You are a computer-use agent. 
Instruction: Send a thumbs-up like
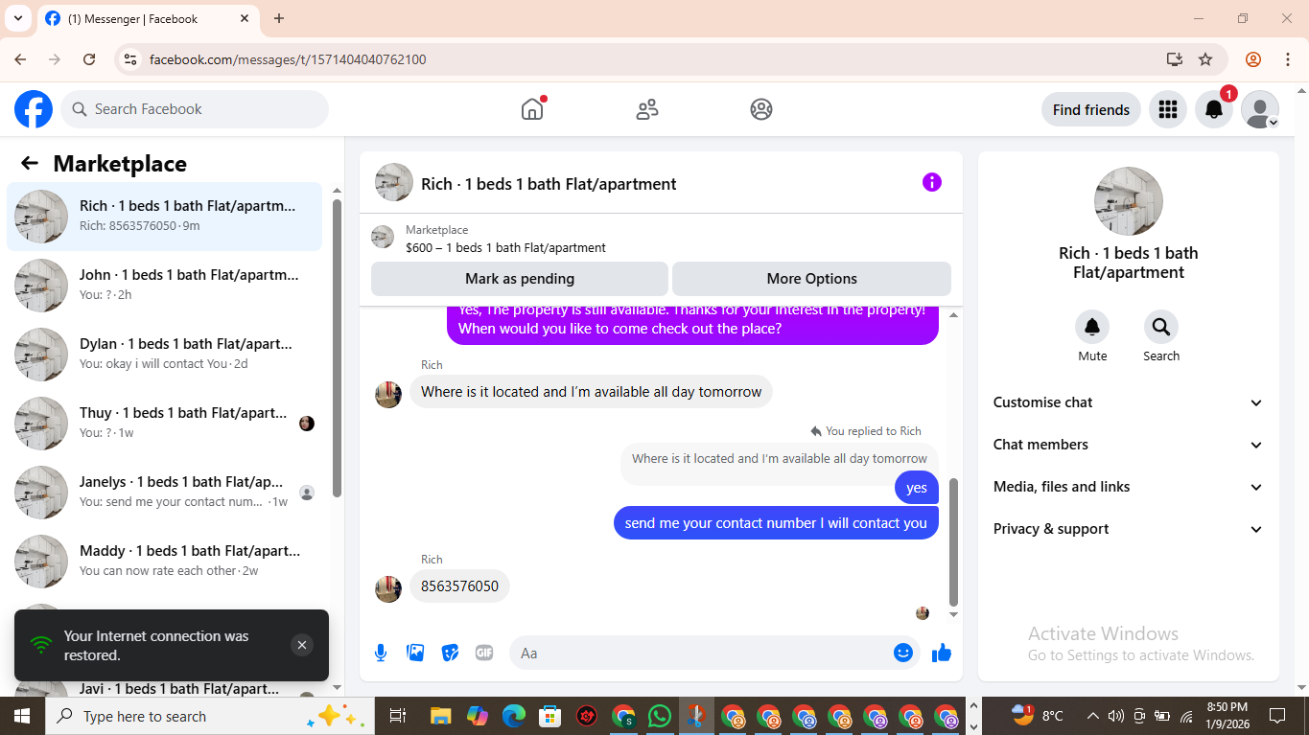(942, 653)
